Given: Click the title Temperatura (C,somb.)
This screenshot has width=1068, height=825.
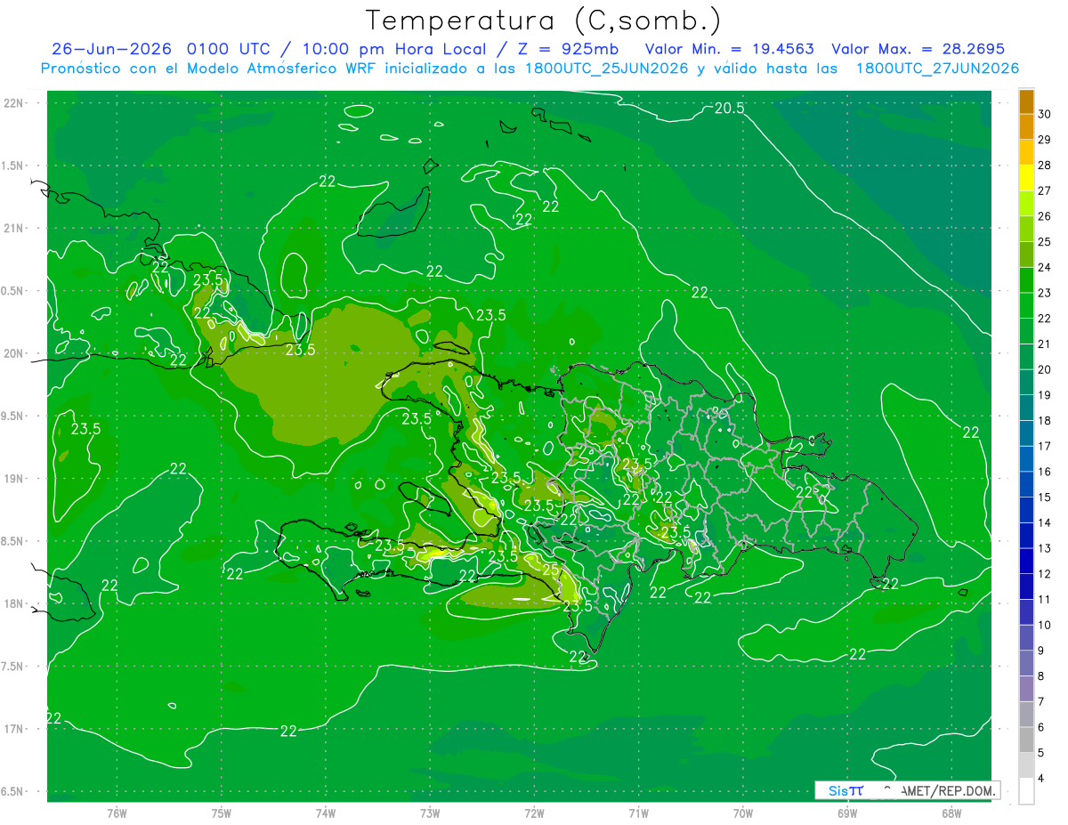Looking at the screenshot, I should tap(544, 20).
